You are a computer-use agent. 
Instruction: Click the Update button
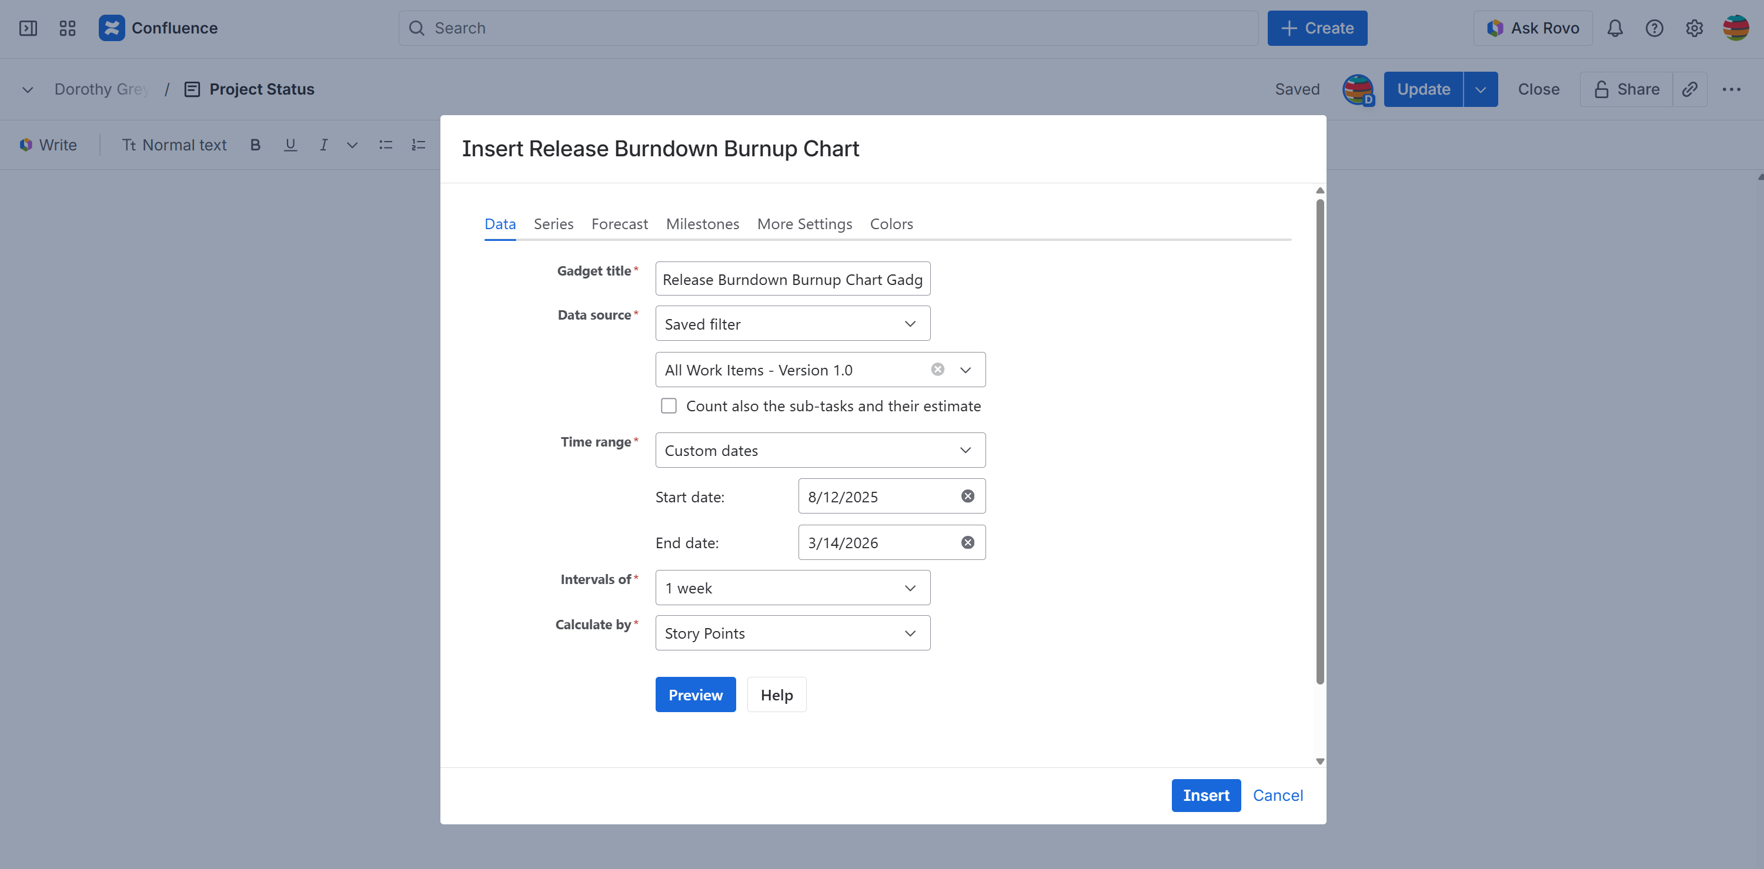pos(1423,89)
